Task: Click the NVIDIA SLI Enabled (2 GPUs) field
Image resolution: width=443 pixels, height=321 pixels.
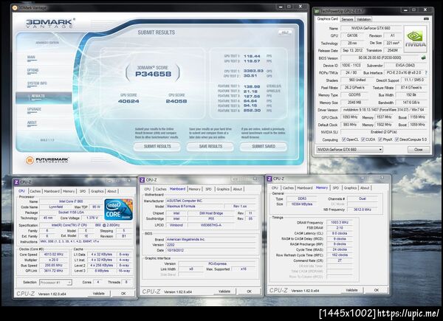Action: [x=384, y=132]
